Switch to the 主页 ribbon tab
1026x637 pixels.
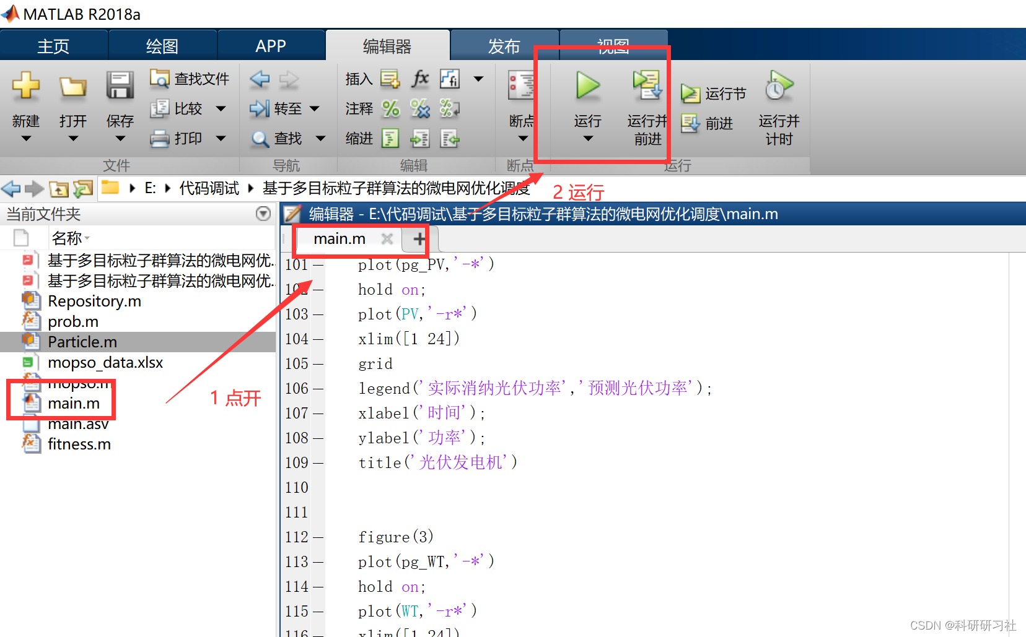[54, 45]
